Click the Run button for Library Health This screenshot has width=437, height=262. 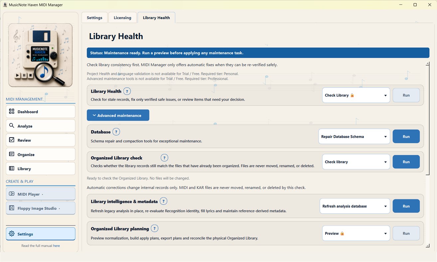pos(406,95)
